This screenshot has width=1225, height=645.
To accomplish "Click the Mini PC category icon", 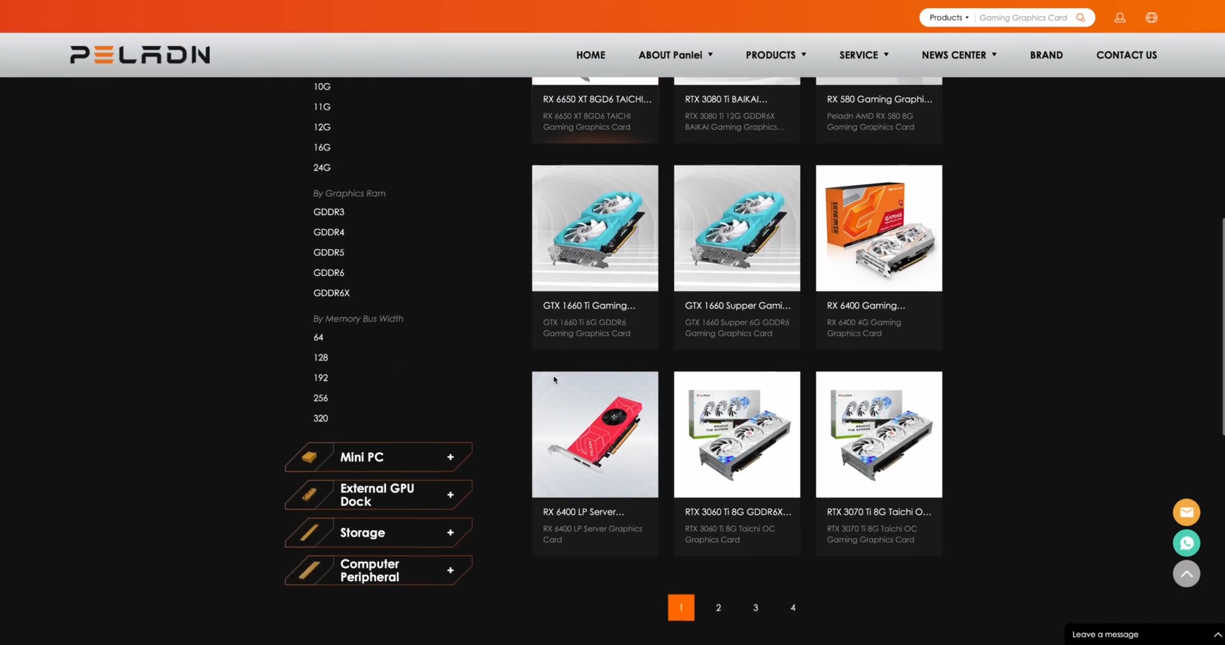I will [309, 457].
